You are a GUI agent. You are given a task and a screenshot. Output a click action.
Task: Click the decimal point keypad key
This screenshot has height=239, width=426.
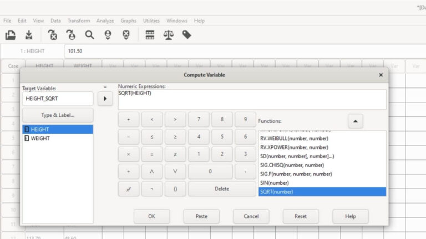tap(245, 172)
